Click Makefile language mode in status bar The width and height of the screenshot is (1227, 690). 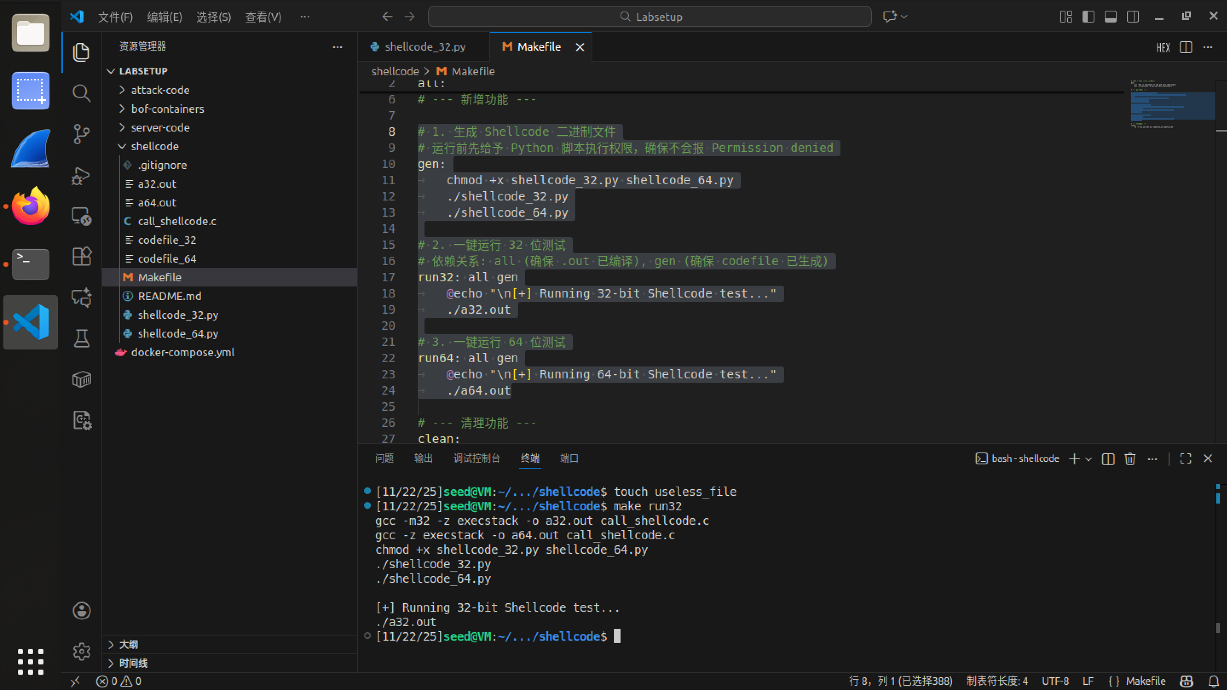coord(1145,681)
